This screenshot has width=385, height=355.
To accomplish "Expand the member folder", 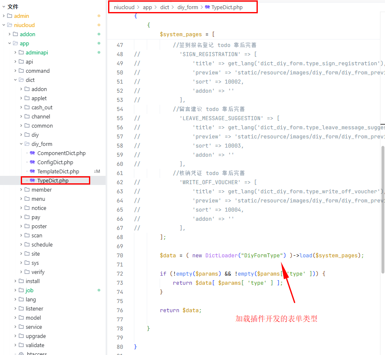I will (21, 190).
